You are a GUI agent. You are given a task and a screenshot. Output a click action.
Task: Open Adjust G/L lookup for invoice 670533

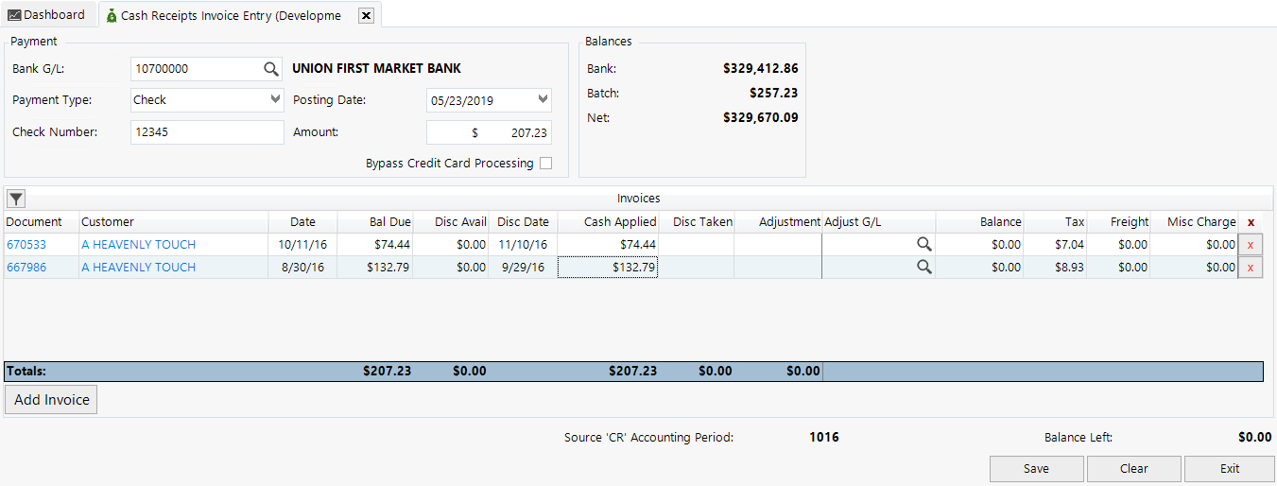pyautogui.click(x=923, y=245)
